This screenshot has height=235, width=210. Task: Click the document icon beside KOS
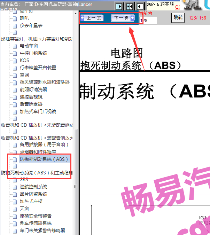15,61
